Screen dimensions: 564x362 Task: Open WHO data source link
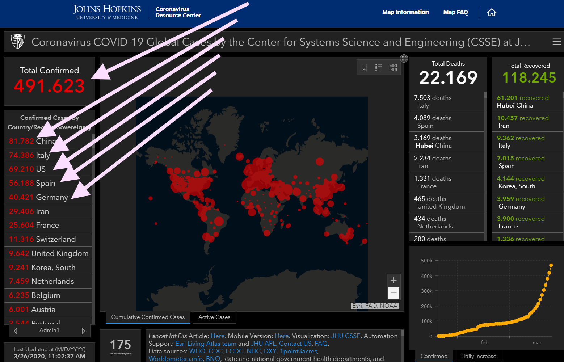[197, 351]
